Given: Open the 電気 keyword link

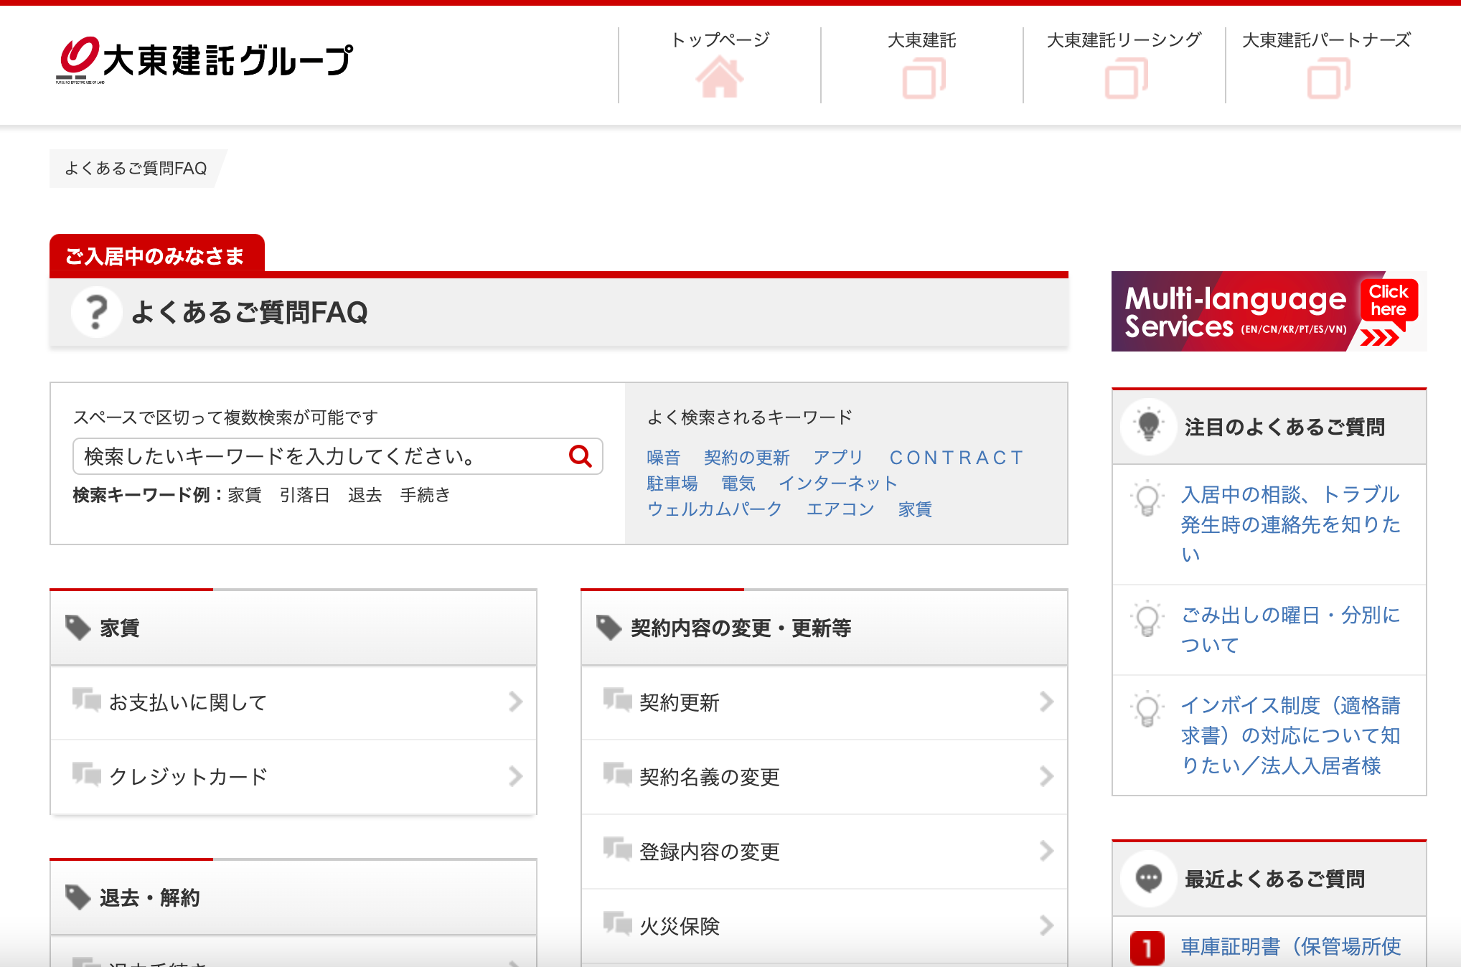Looking at the screenshot, I should pyautogui.click(x=738, y=483).
